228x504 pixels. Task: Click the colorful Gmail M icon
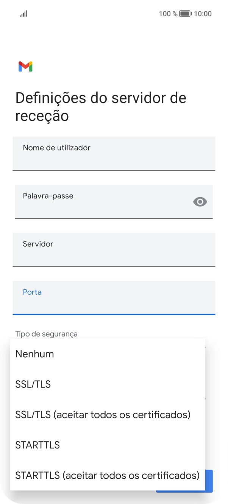pyautogui.click(x=25, y=67)
